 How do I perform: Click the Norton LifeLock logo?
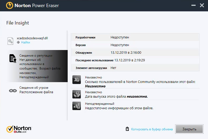19,129
